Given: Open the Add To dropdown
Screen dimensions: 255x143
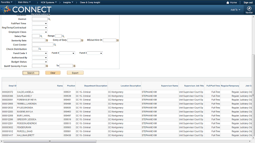Looking at the screenshot, I should [x=235, y=10].
